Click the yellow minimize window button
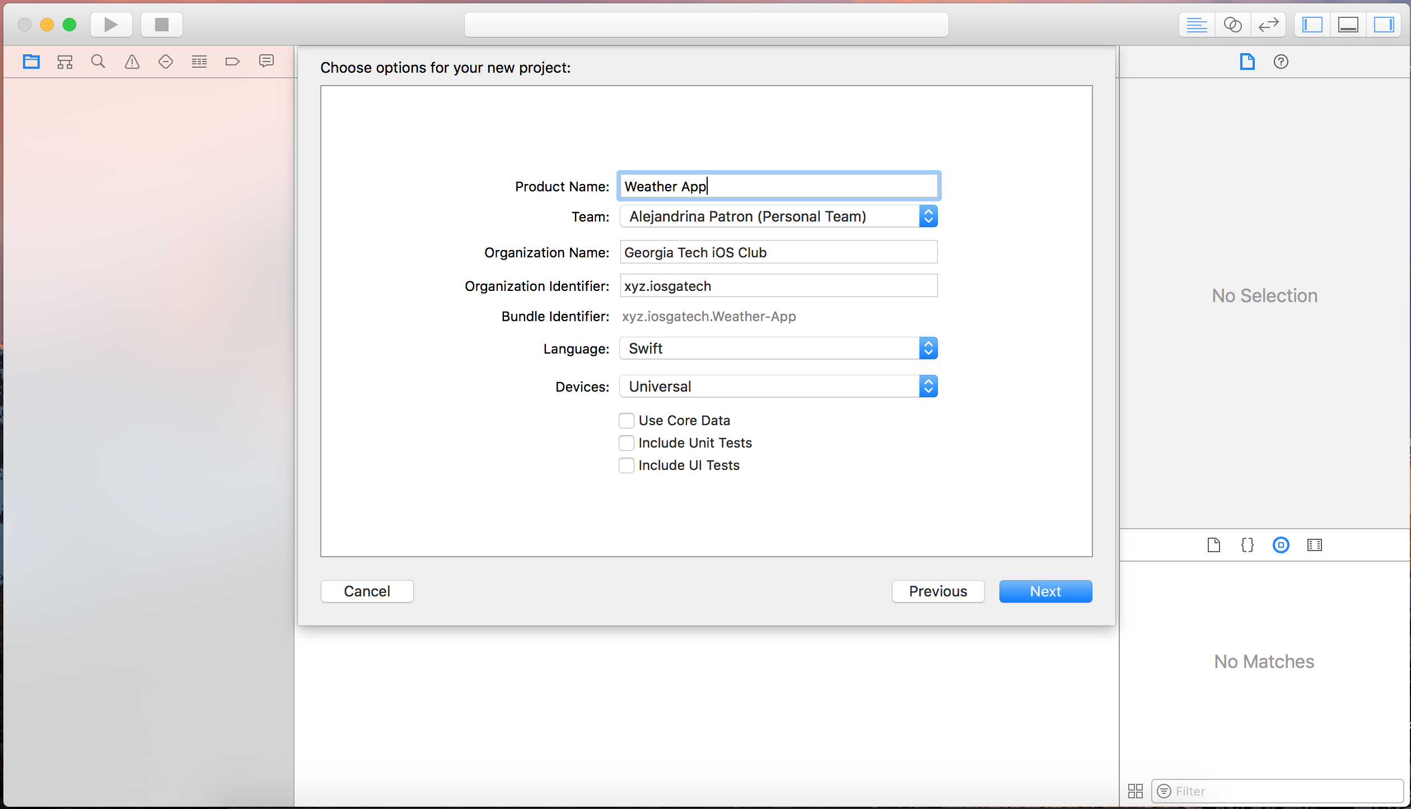Viewport: 1411px width, 809px height. click(47, 25)
